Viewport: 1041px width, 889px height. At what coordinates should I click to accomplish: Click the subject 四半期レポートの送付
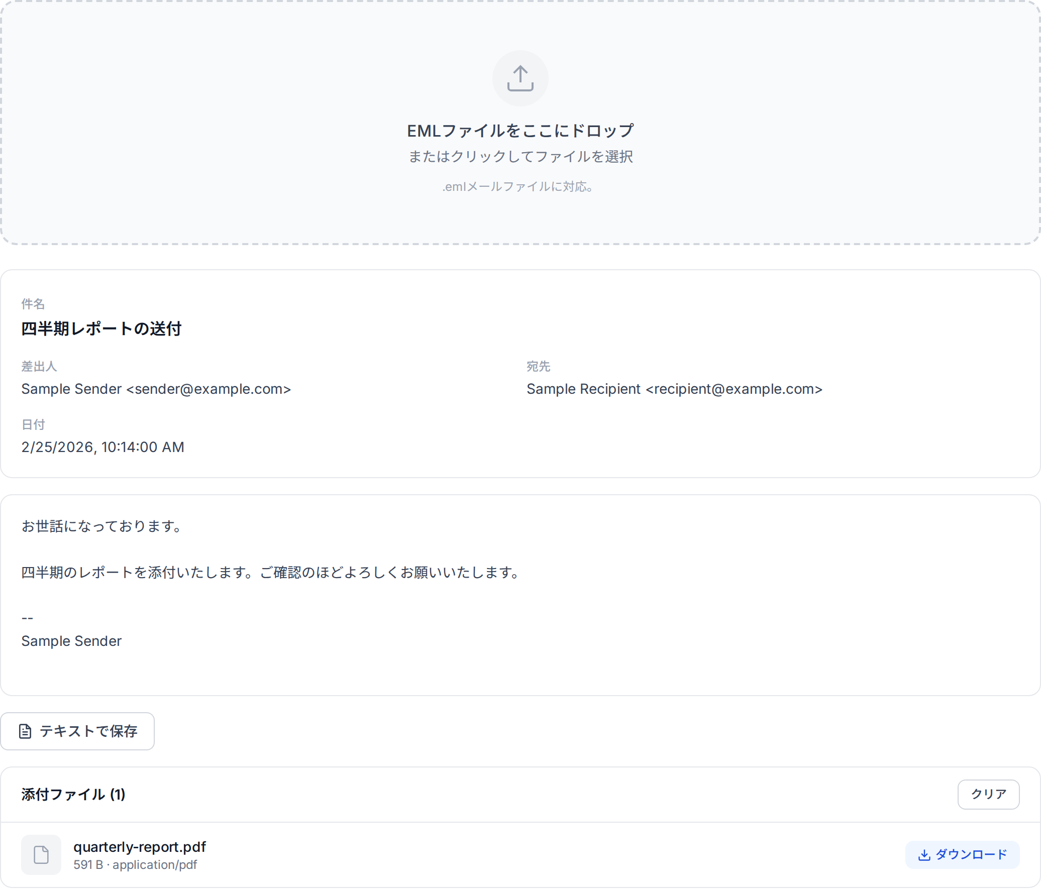(x=101, y=328)
